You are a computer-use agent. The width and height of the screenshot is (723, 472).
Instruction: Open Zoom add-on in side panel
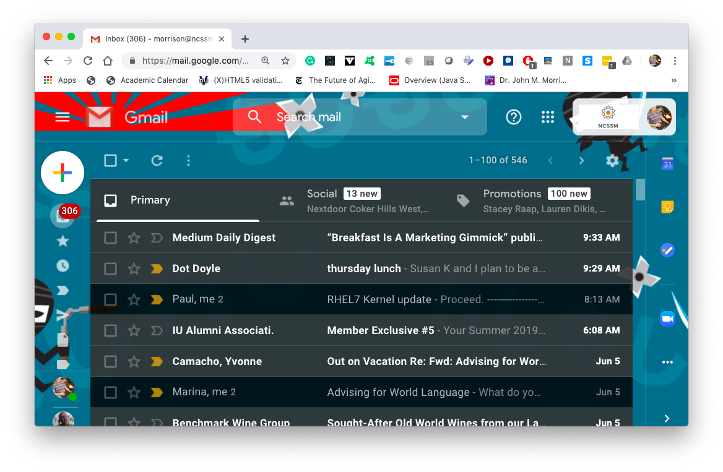click(667, 319)
